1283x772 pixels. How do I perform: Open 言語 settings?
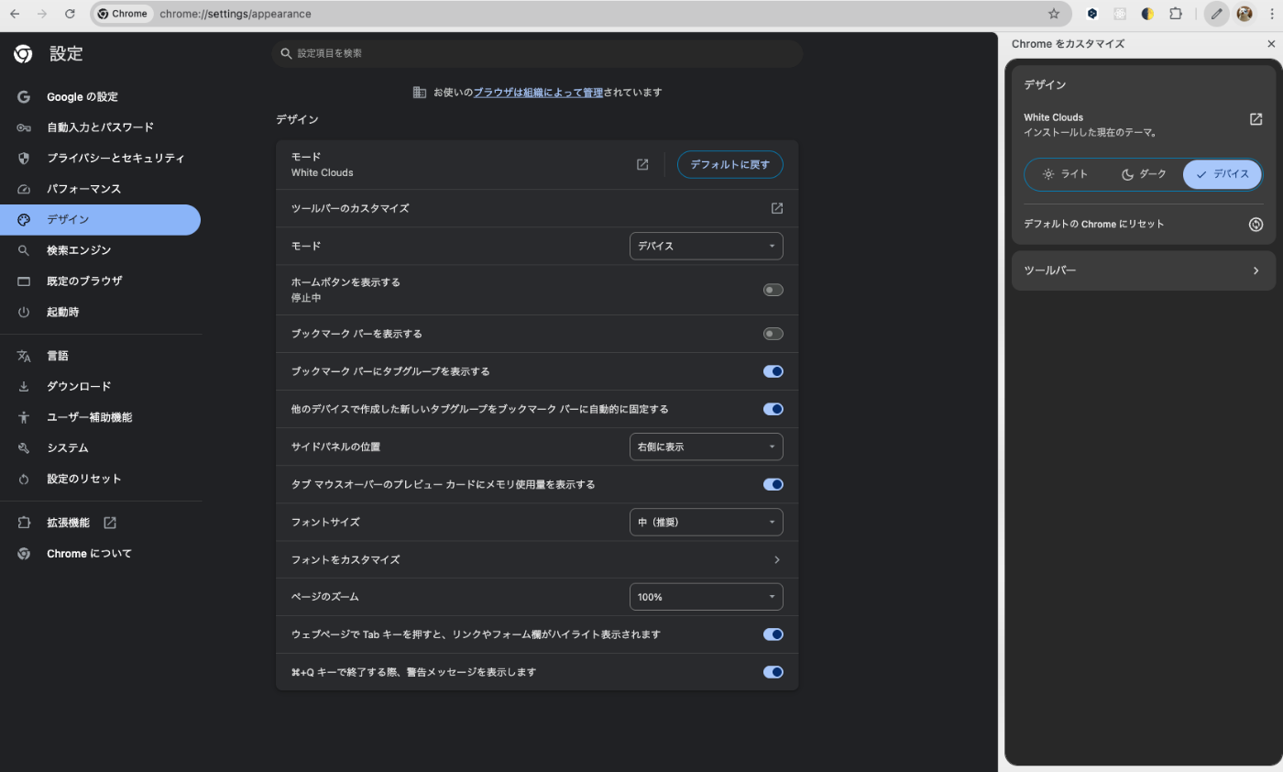100,356
